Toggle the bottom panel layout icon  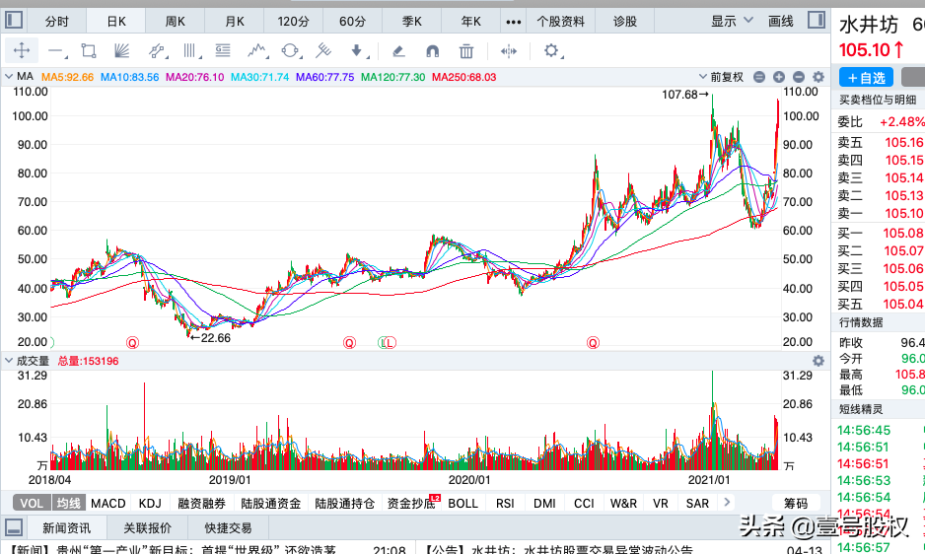click(x=14, y=526)
